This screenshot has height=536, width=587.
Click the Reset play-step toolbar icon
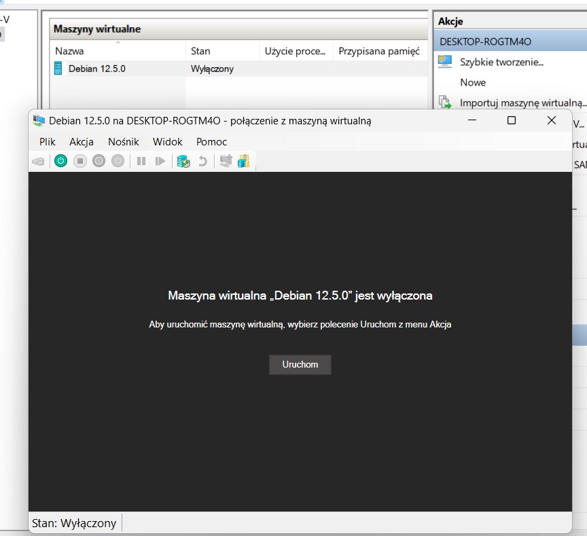click(160, 161)
